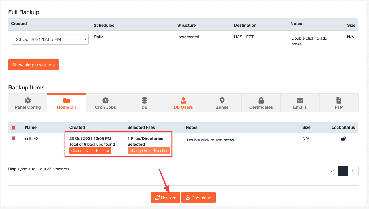
Task: Click the DB database icon
Action: pos(144,101)
